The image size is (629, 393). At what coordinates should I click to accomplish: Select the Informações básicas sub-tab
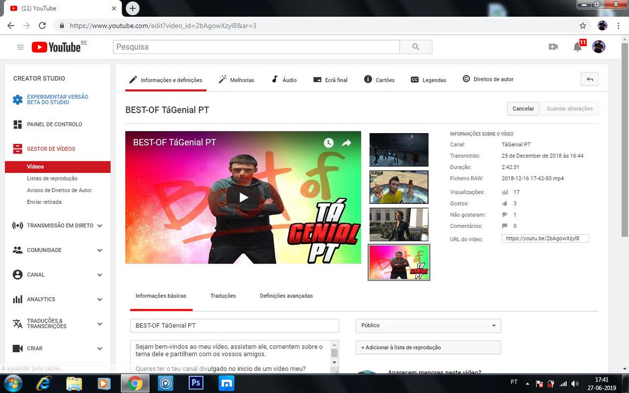[x=161, y=296]
